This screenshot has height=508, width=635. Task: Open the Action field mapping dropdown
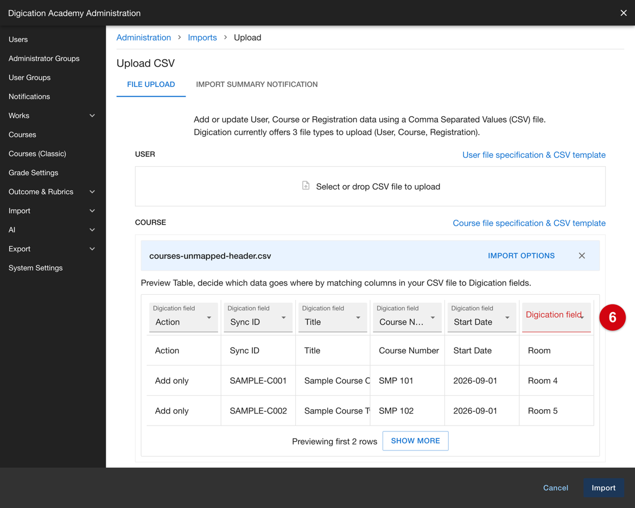coord(183,317)
